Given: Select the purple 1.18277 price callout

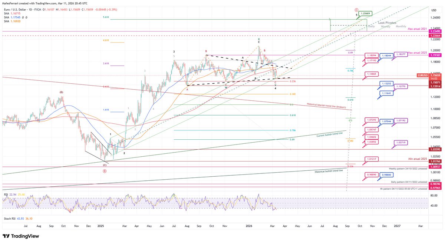Looking at the screenshot, I should [402, 54].
